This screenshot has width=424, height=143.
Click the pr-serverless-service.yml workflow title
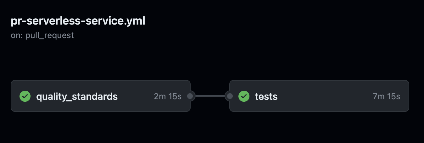tap(78, 21)
